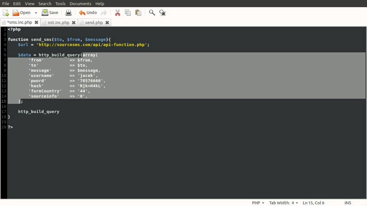The image size is (367, 206).
Task: Click the closing ?> tag
Action: tap(10, 127)
